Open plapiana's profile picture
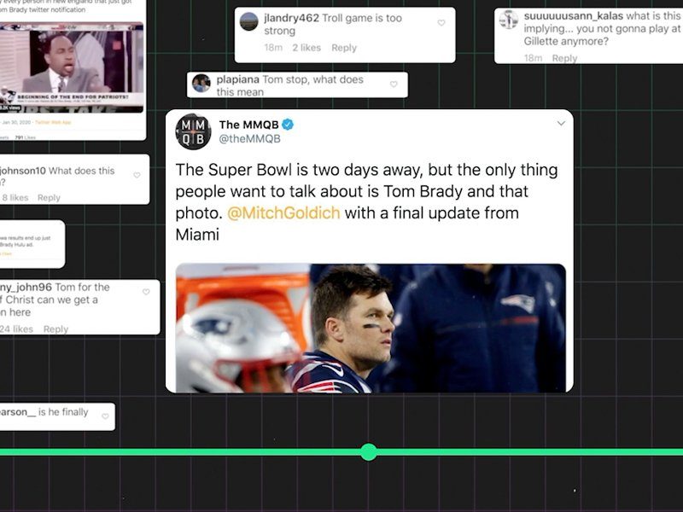The width and height of the screenshot is (683, 512). (201, 83)
